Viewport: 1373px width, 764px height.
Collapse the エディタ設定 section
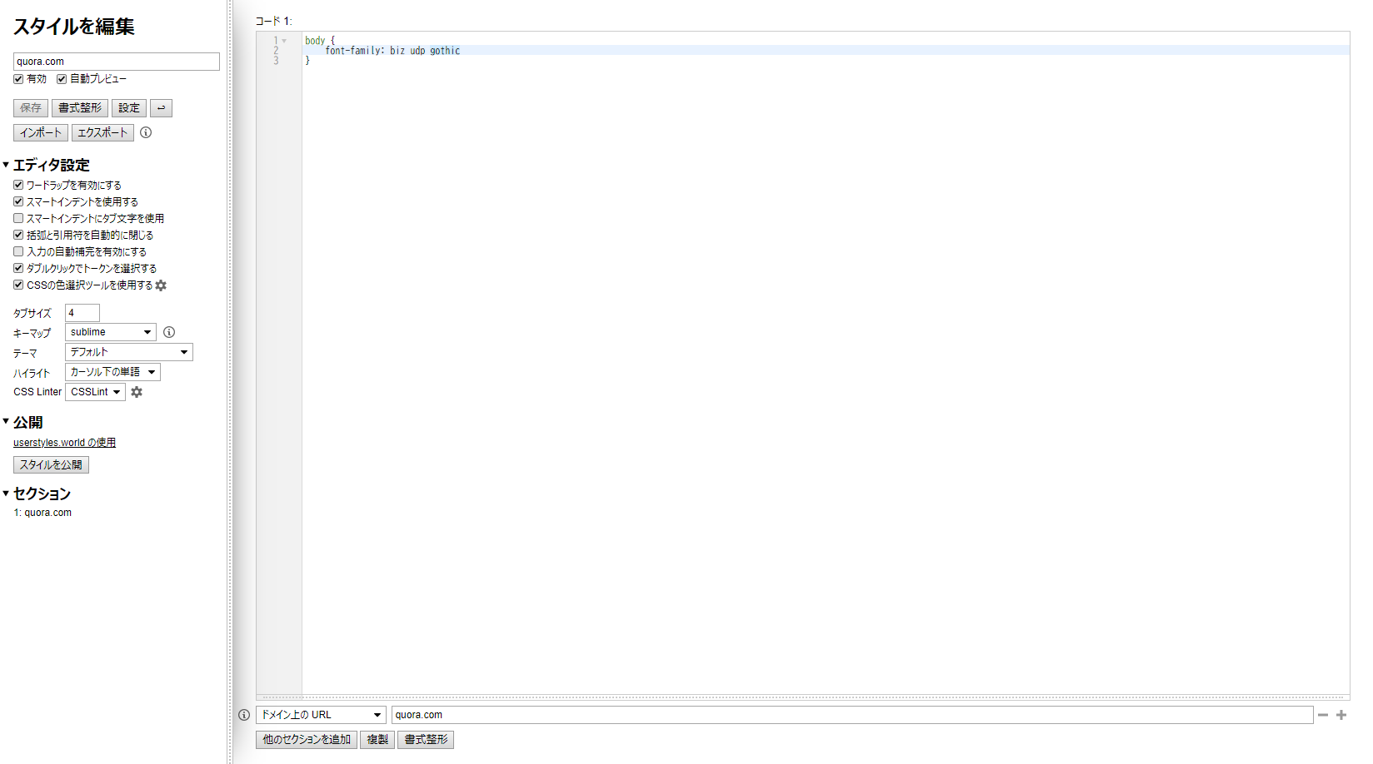click(x=6, y=165)
